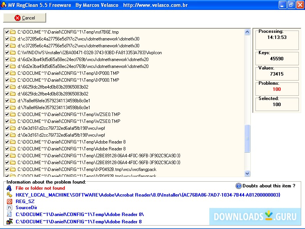Viewport: 305px width, 229px height.
Task: Click the icon next to SourceDir
Action: (x=10, y=208)
